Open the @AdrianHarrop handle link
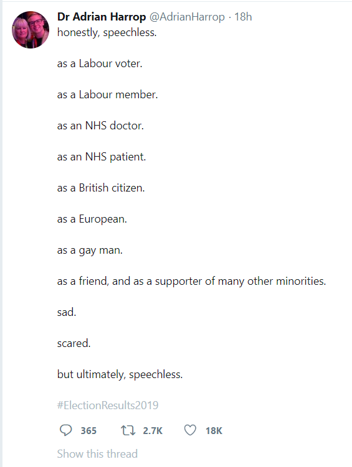352x467 pixels. point(187,17)
